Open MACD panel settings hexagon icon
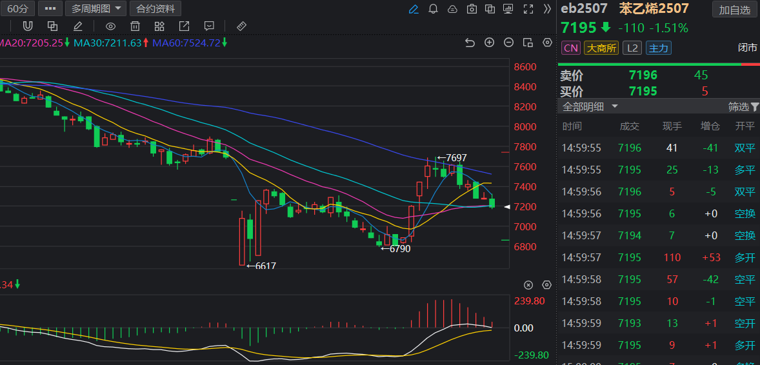The image size is (760, 365). pyautogui.click(x=547, y=284)
